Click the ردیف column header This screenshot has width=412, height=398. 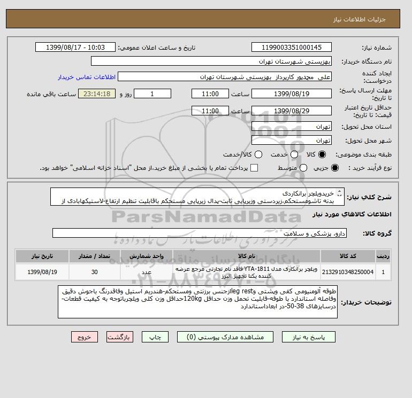coord(383,256)
